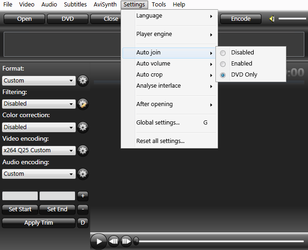This screenshot has height=250, width=308.
Task: Click the Apply Trim button
Action: click(x=38, y=223)
